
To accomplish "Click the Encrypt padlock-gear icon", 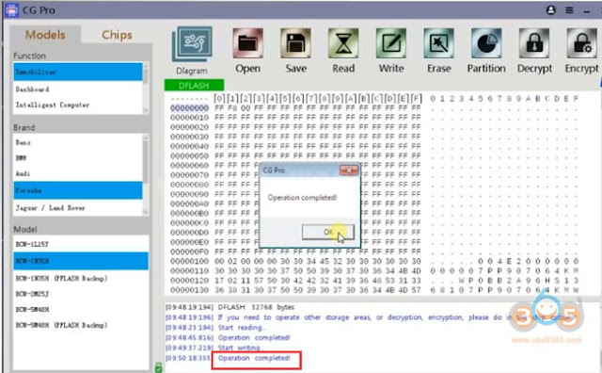I will pos(582,43).
